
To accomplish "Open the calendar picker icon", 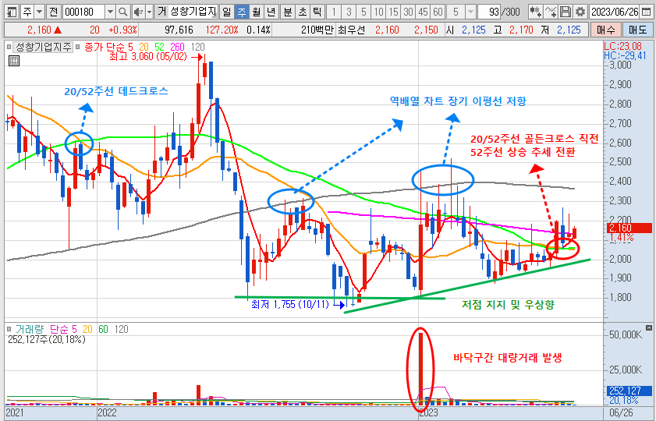I will click(646, 12).
